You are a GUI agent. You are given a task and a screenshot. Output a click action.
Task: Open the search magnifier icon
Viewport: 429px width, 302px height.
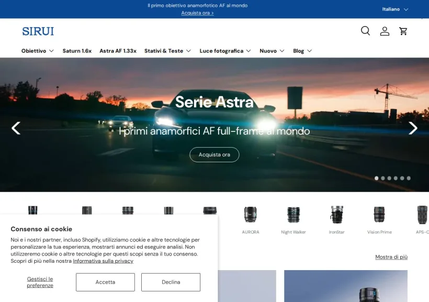pyautogui.click(x=365, y=31)
